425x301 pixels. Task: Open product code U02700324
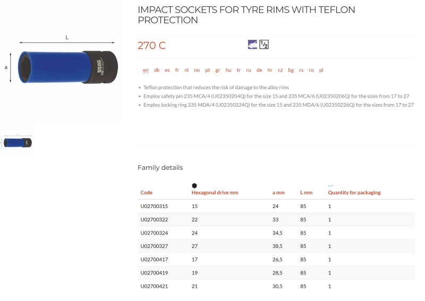154,233
